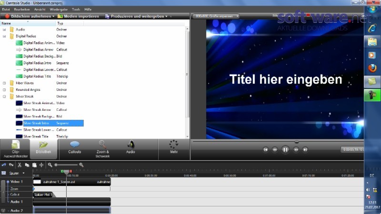Open the Tools menu
The width and height of the screenshot is (381, 214).
click(76, 9)
